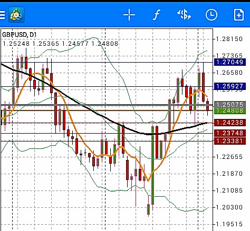The image size is (250, 231).
Task: Select the 1.23748 red level label
Action: point(230,133)
